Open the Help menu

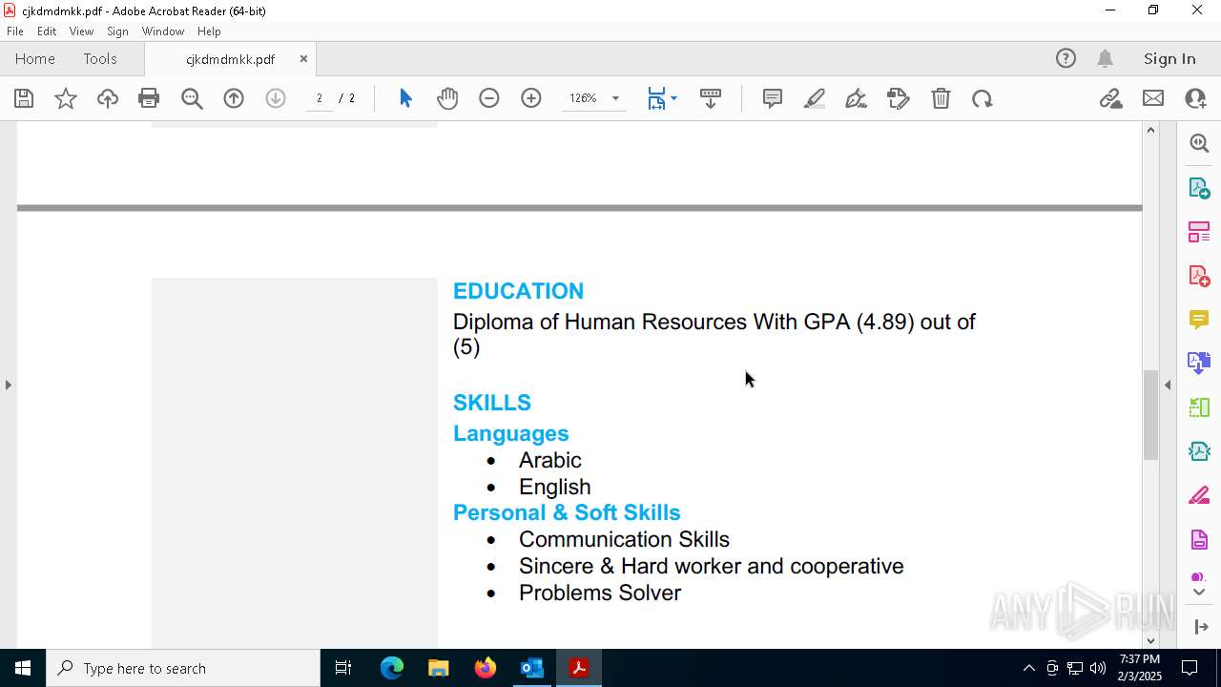pyautogui.click(x=209, y=31)
